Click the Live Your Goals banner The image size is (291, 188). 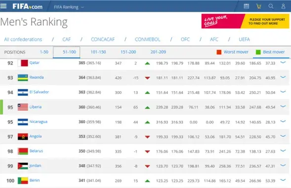[246, 21]
